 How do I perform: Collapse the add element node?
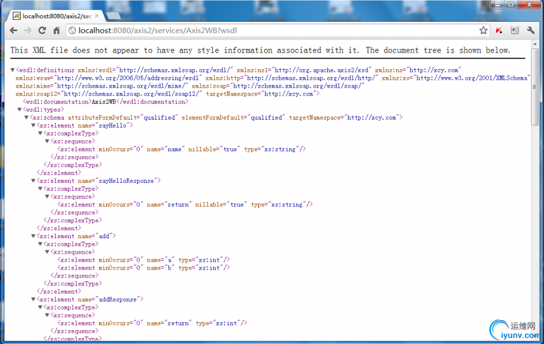[33, 236]
